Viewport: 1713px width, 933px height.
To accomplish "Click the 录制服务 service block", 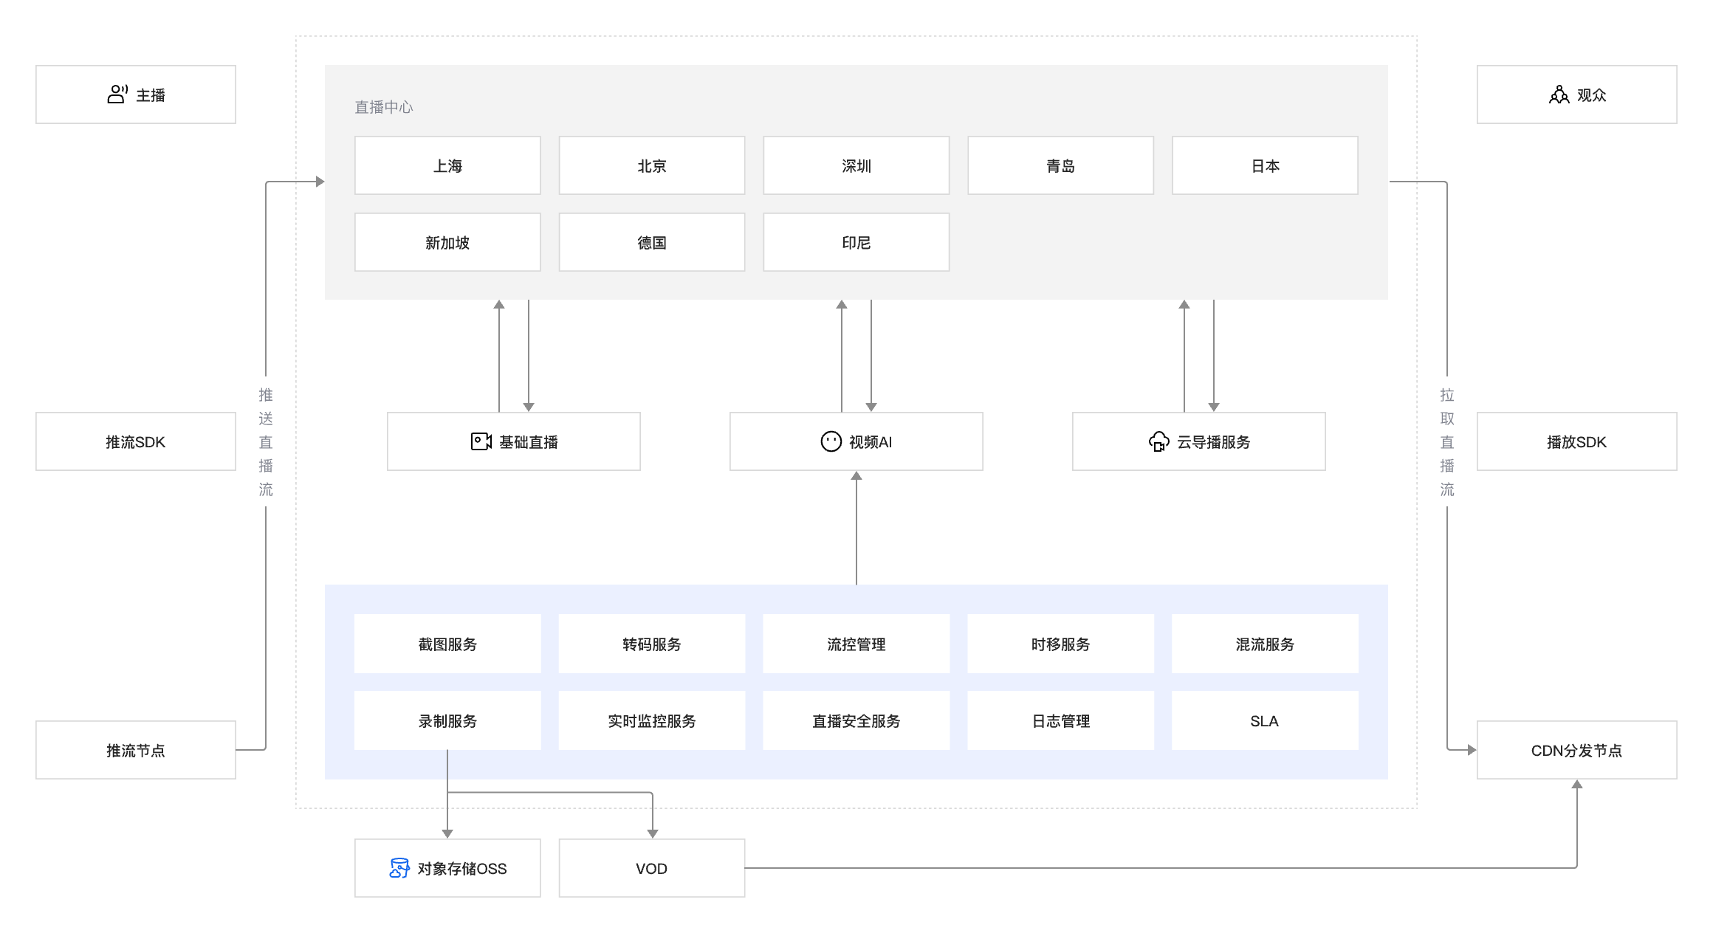I will click(x=447, y=720).
